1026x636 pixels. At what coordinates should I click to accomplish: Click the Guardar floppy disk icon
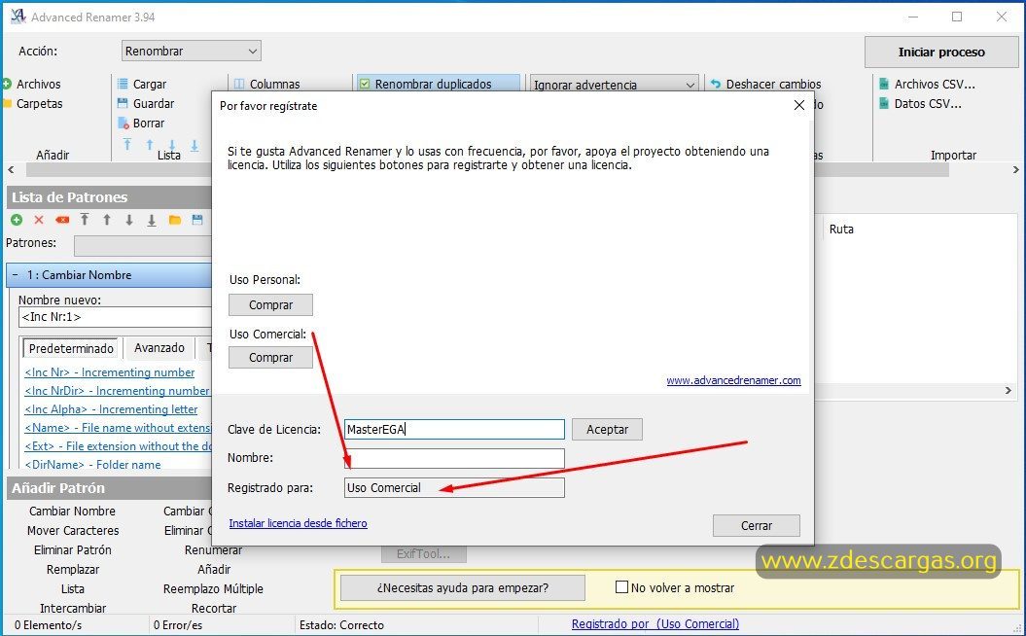point(123,103)
